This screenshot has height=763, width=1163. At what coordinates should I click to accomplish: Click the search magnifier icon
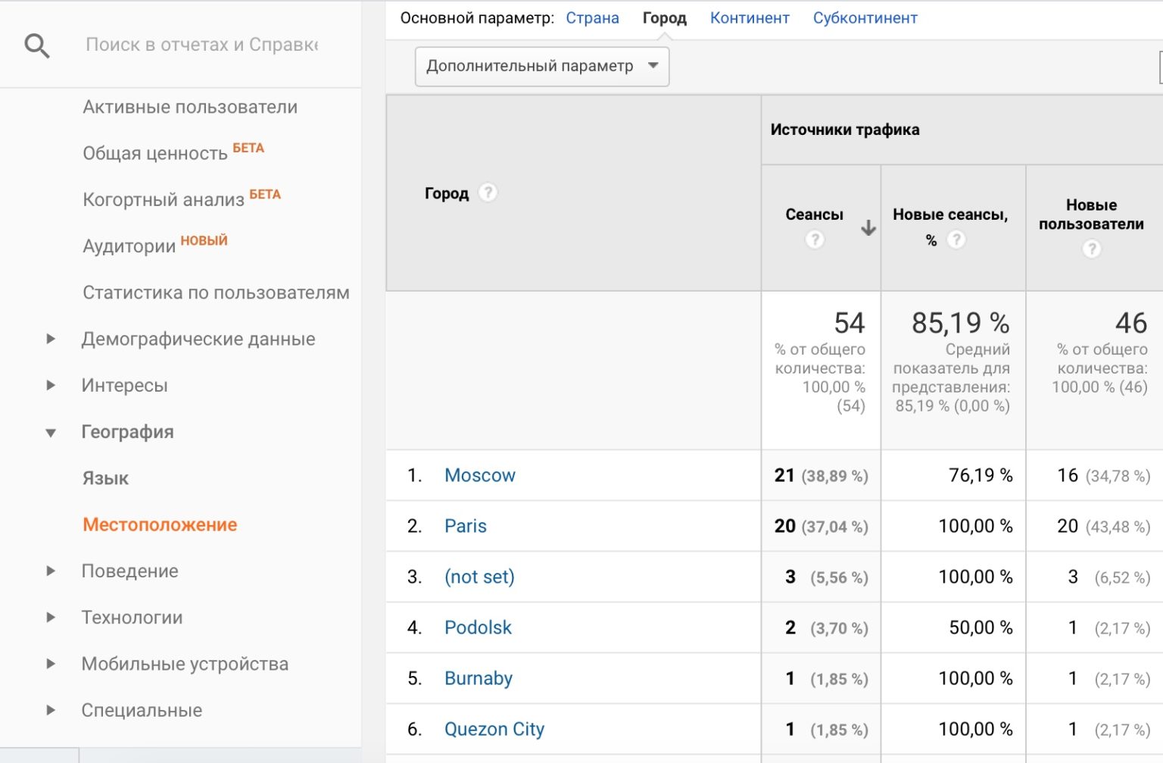click(x=36, y=46)
